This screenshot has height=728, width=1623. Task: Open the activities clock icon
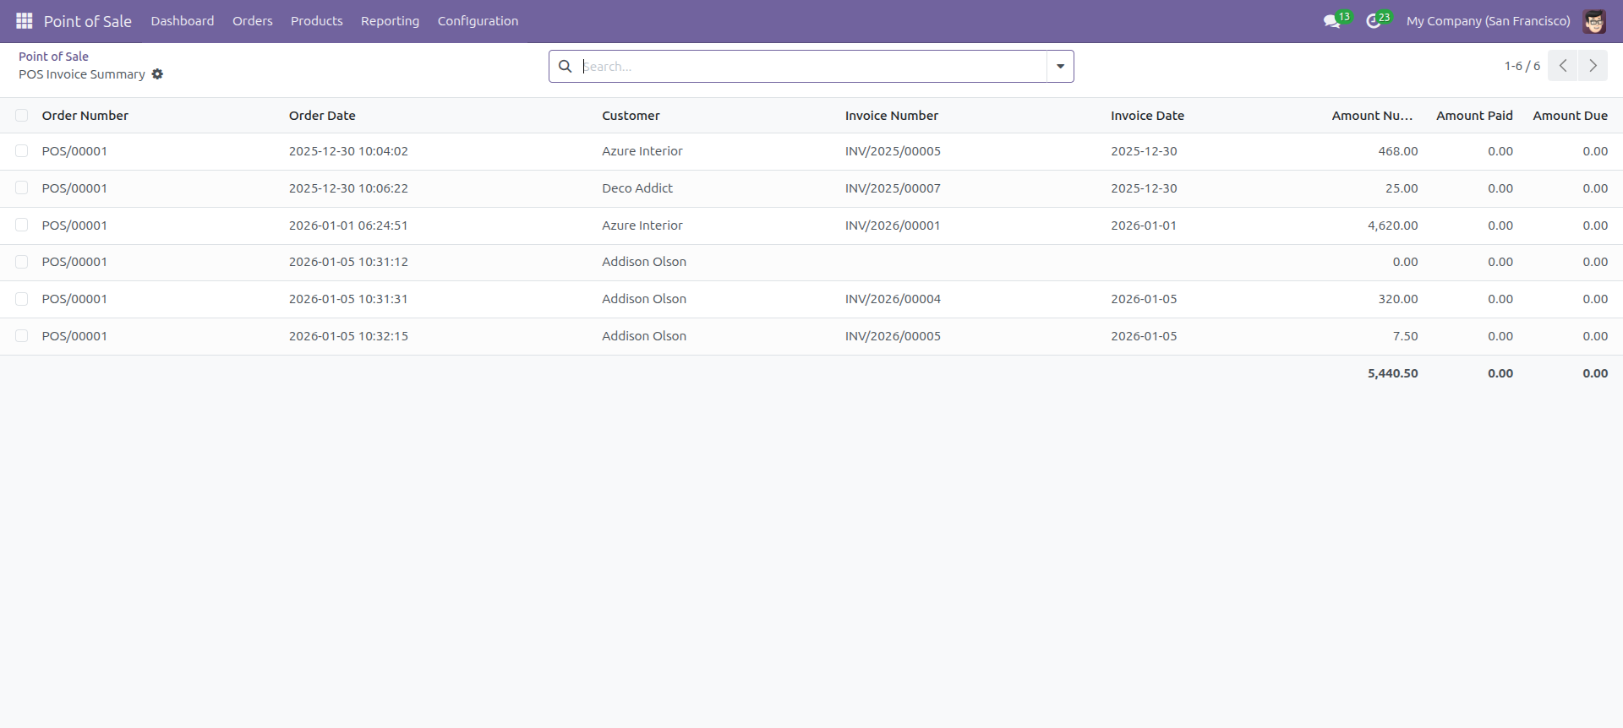pos(1374,21)
